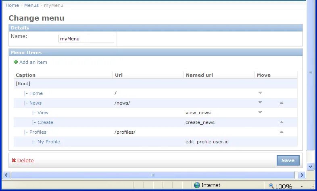This screenshot has height=191, width=317.
Task: Move the Home item down
Action: pyautogui.click(x=260, y=93)
